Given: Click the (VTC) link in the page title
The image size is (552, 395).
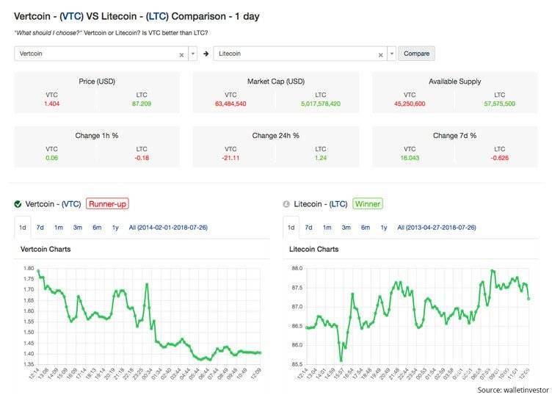Looking at the screenshot, I should click(x=71, y=17).
